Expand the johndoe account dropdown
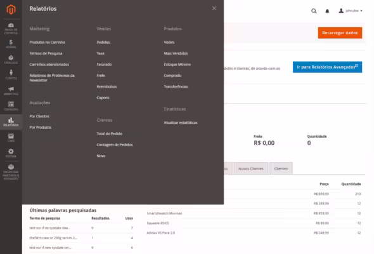374x254 pixels. coord(351,11)
